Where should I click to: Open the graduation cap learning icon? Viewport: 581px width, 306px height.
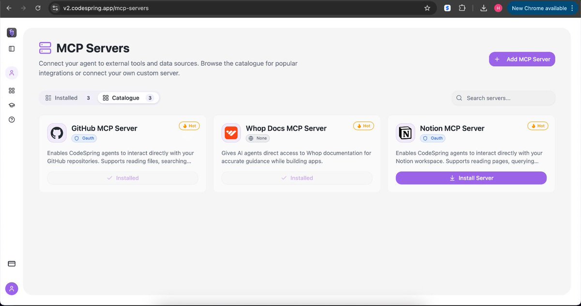(12, 105)
